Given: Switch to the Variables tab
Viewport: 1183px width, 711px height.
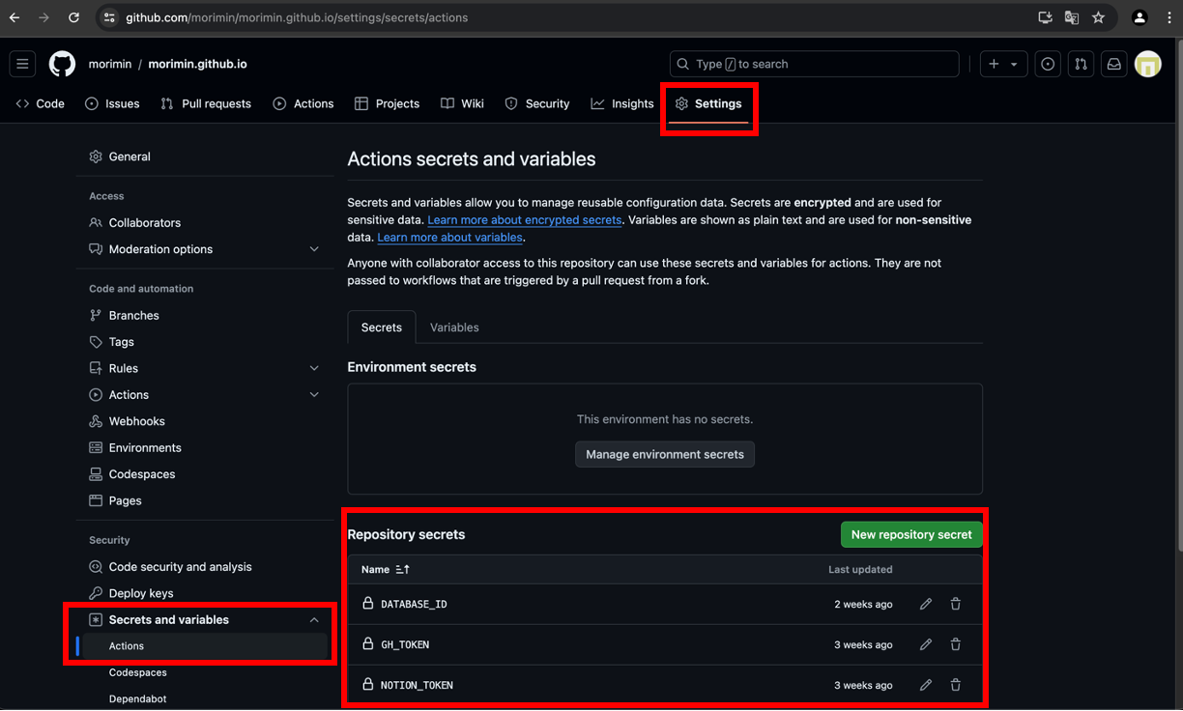Looking at the screenshot, I should point(454,327).
